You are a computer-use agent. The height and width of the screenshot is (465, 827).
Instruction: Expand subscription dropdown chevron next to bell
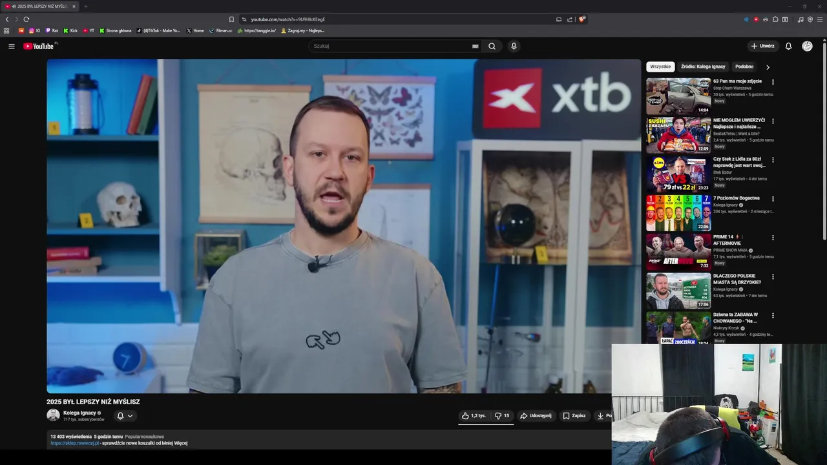coord(130,416)
